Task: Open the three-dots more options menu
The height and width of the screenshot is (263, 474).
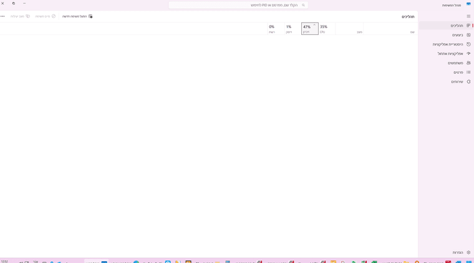Action: click(x=2, y=16)
